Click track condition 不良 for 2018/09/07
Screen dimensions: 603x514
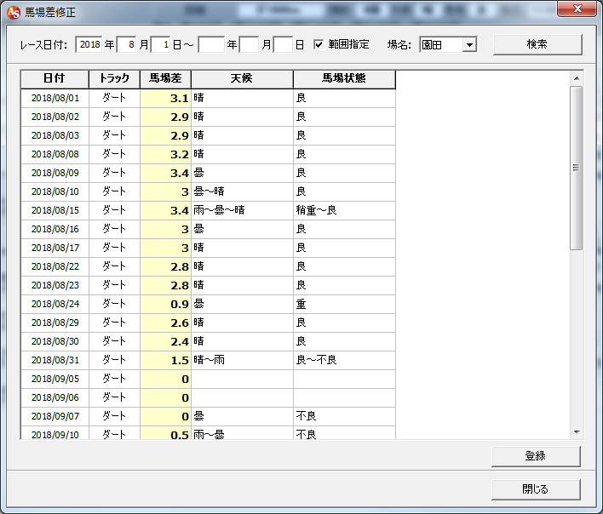(344, 417)
